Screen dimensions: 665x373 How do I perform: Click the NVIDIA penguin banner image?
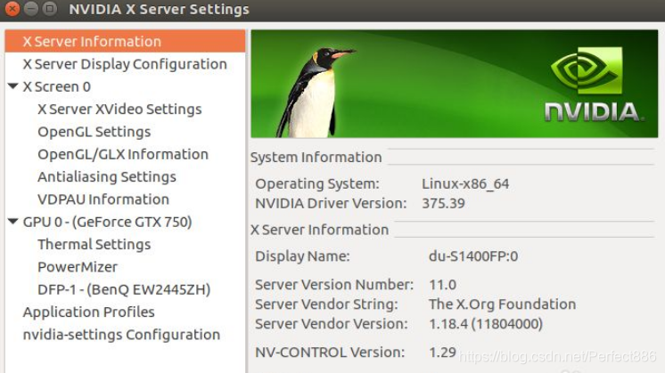coord(455,84)
